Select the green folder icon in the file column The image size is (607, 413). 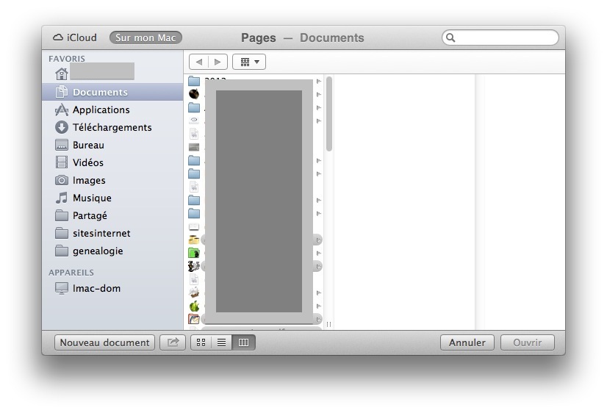coord(194,253)
